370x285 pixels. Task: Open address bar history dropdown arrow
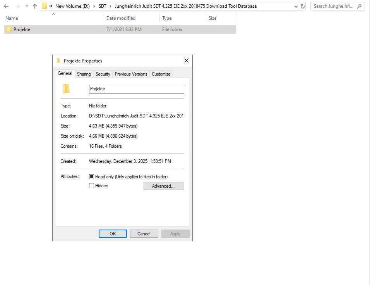pyautogui.click(x=296, y=7)
